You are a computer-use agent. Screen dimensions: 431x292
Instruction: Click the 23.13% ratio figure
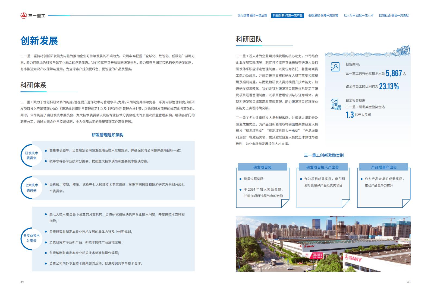click(x=389, y=86)
